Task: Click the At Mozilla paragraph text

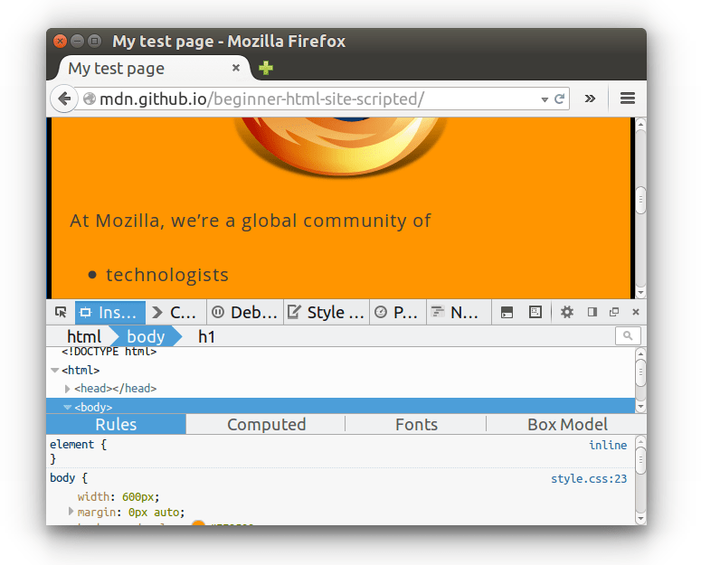Action: point(251,221)
